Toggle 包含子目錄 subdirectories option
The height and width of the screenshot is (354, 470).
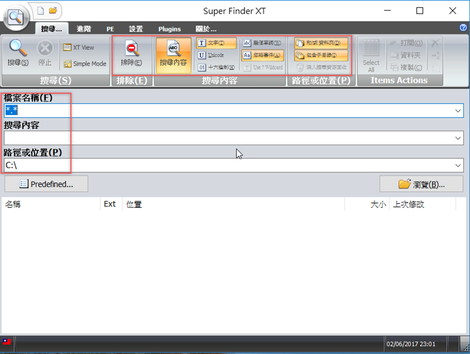coord(321,55)
